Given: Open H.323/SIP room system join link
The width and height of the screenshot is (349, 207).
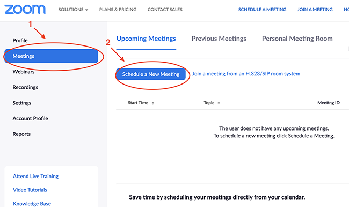Looking at the screenshot, I should coord(246,74).
